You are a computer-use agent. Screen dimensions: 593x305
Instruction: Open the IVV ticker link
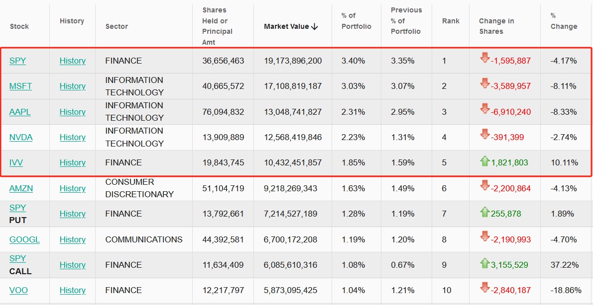point(16,162)
